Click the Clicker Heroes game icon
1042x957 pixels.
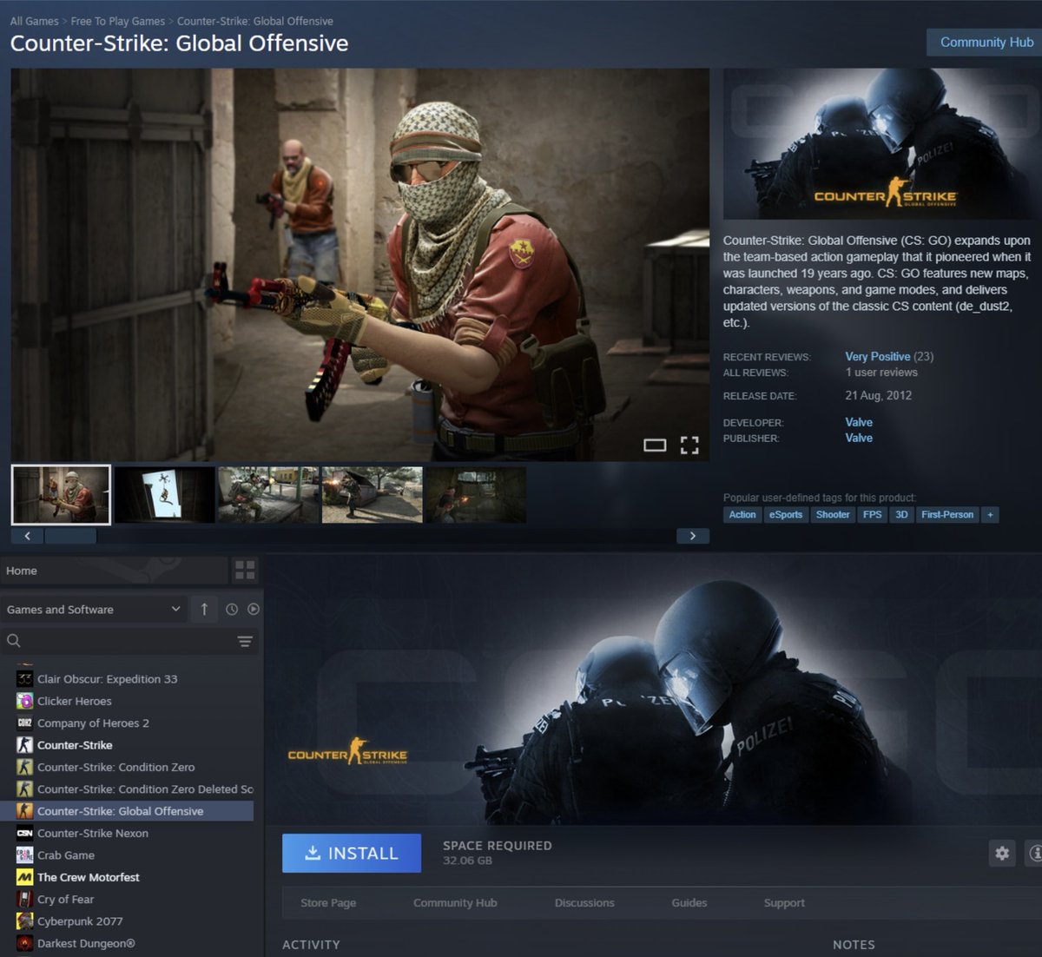24,701
